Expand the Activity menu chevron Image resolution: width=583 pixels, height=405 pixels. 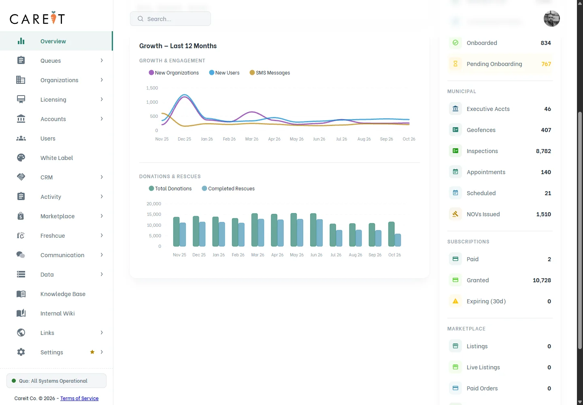(x=102, y=196)
